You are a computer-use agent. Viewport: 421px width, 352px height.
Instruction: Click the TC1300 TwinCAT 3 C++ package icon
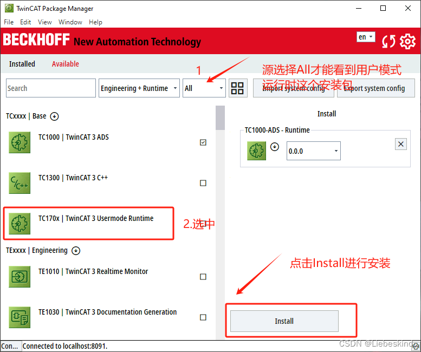(x=20, y=183)
